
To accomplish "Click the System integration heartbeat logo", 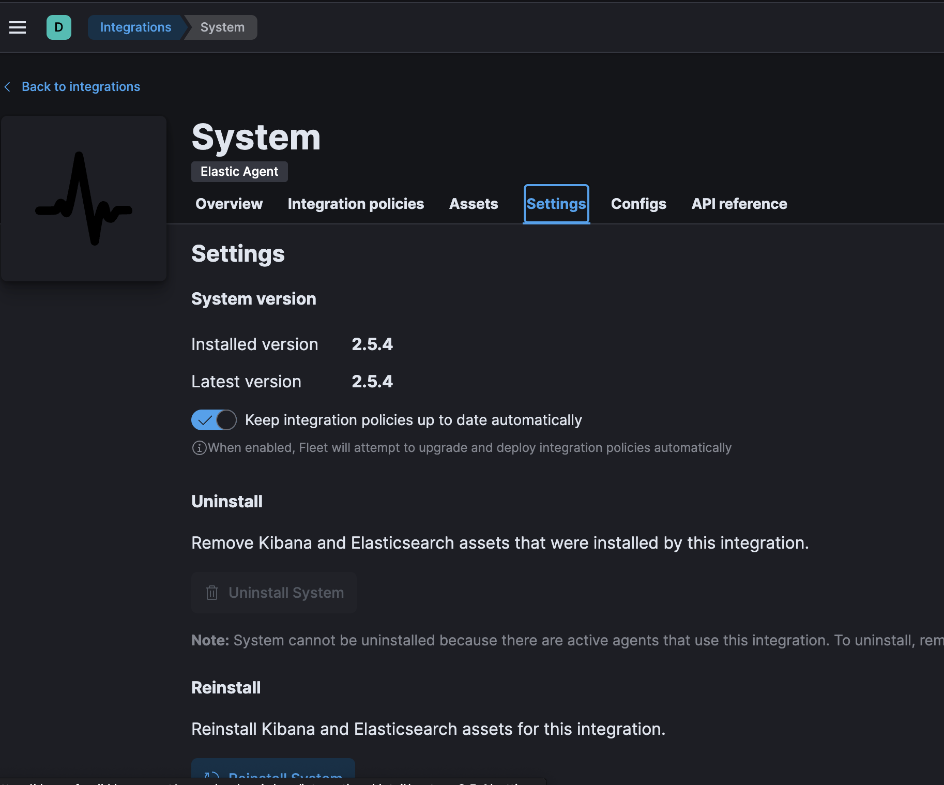I will (x=84, y=199).
